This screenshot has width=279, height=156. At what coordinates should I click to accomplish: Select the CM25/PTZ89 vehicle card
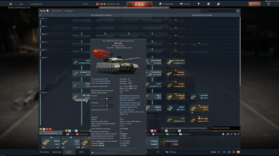tap(154, 62)
